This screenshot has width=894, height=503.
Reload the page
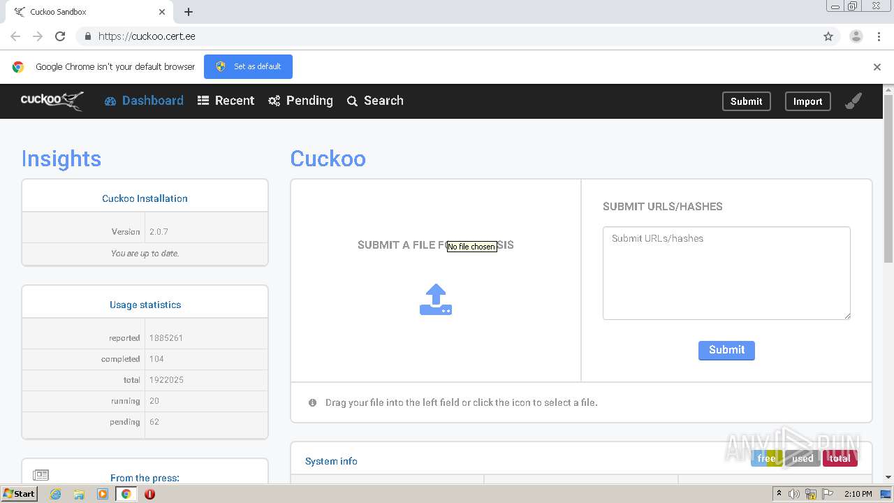[x=60, y=36]
